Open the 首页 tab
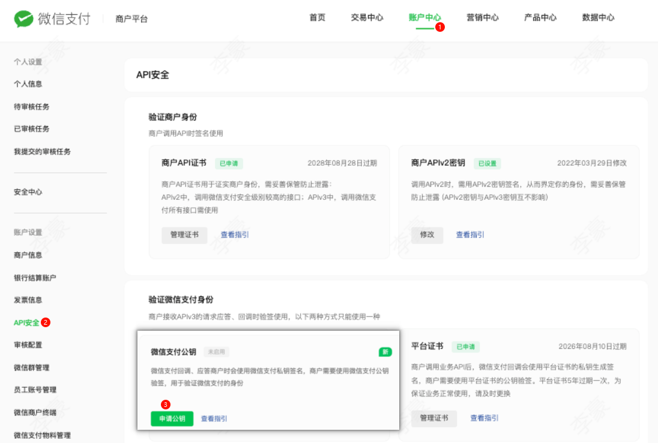Image resolution: width=658 pixels, height=443 pixels. [317, 17]
